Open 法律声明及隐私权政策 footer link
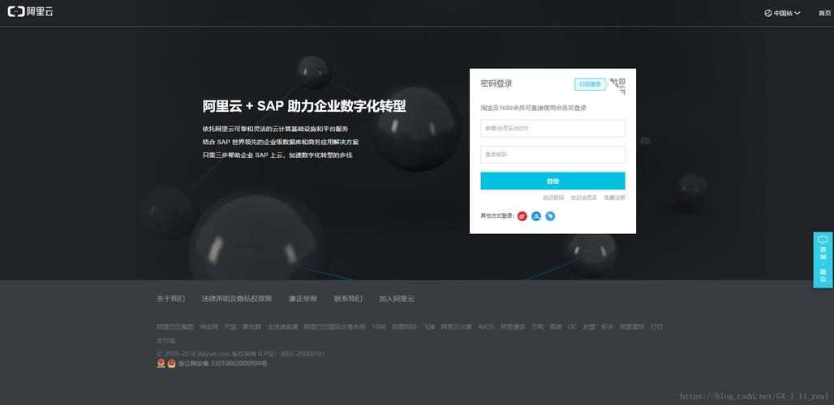 click(237, 299)
